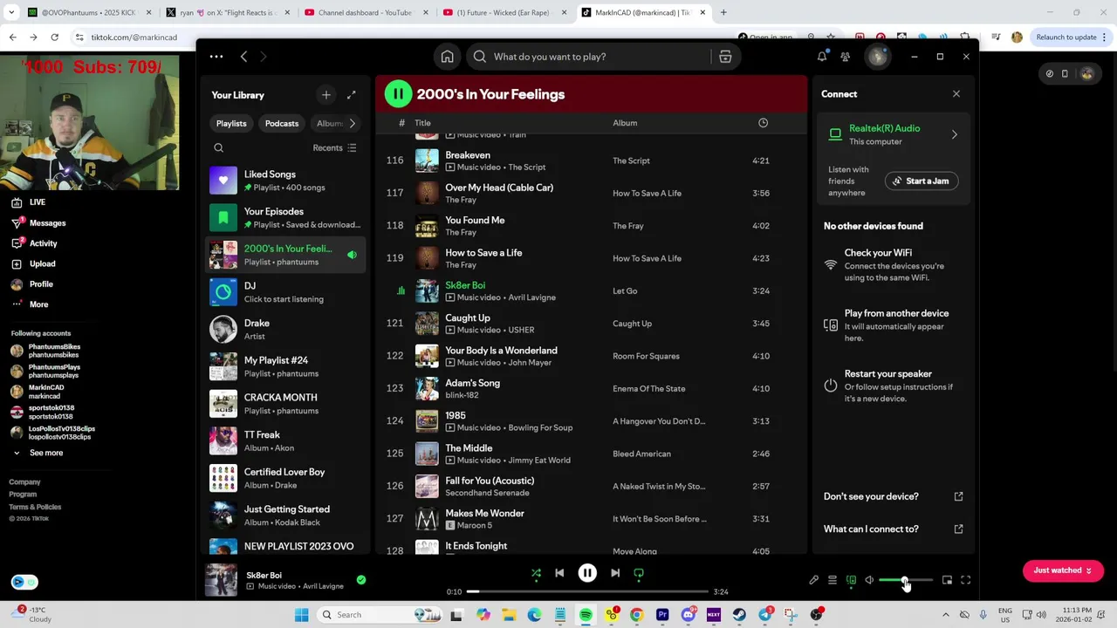
Task: Open the Recents sort dropdown
Action: tap(334, 148)
